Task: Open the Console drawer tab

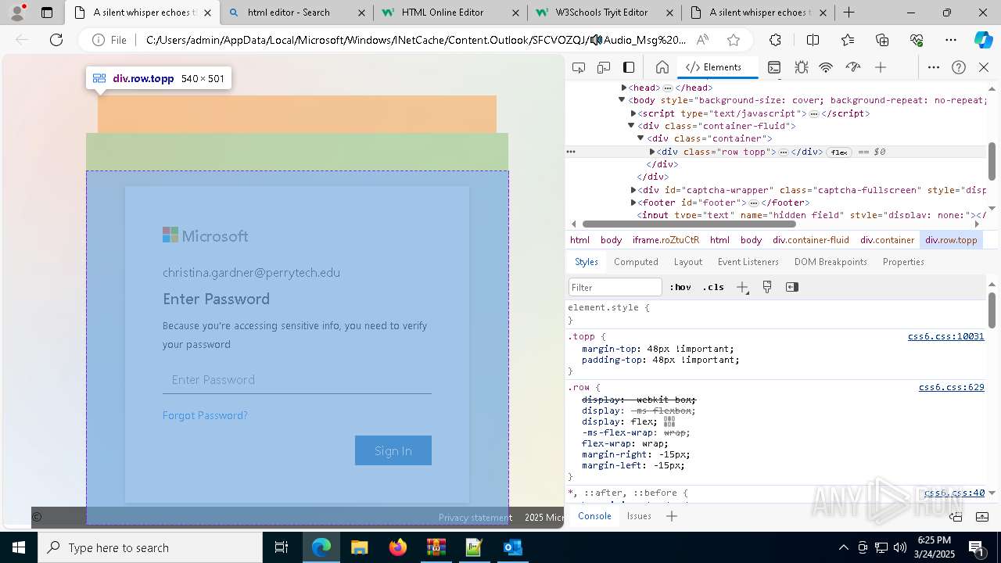Action: [x=594, y=516]
